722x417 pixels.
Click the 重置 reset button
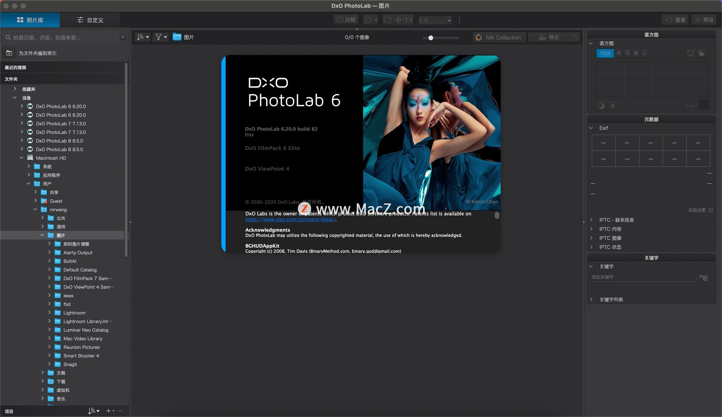(675, 20)
